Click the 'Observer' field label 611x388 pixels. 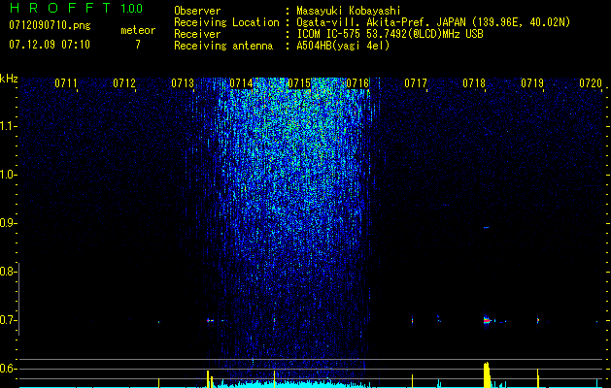tap(197, 11)
